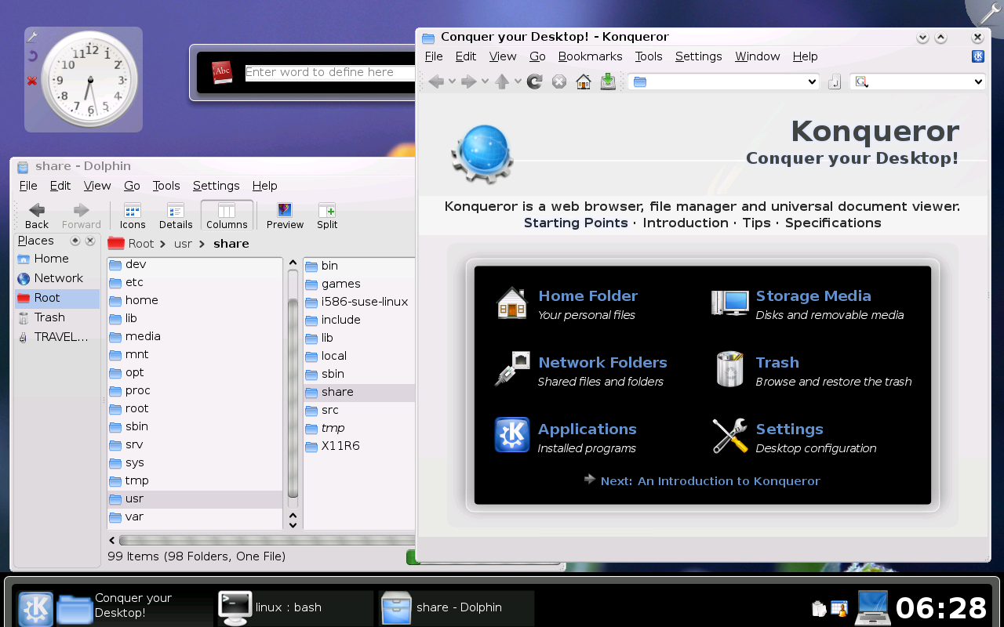Split the Dolphin view
This screenshot has width=1004, height=627.
pyautogui.click(x=327, y=216)
